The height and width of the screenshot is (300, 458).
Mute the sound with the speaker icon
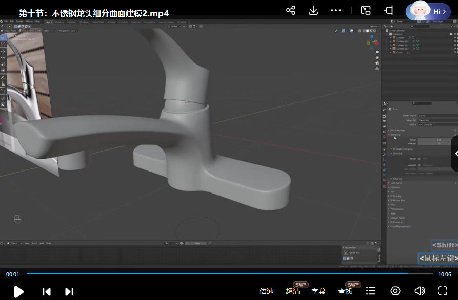tap(420, 291)
